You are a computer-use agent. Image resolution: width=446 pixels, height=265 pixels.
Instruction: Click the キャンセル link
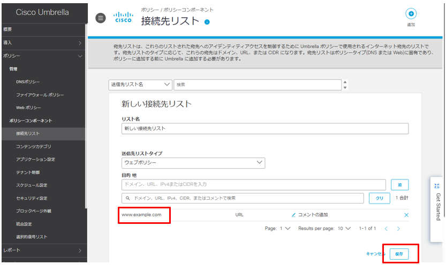tap(375, 254)
